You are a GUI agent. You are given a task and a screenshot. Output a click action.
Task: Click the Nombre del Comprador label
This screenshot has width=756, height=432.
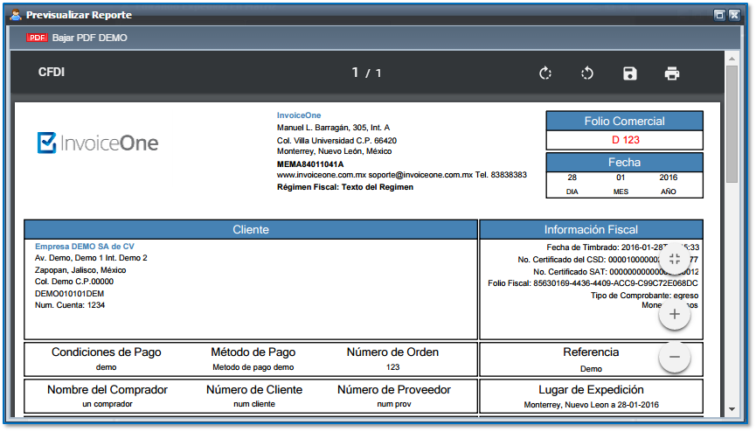107,389
